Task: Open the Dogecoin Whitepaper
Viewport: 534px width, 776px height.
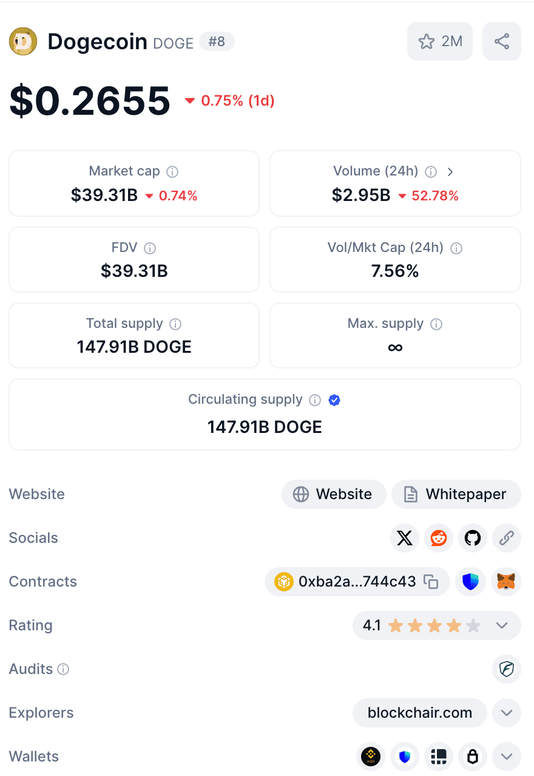Action: (456, 494)
